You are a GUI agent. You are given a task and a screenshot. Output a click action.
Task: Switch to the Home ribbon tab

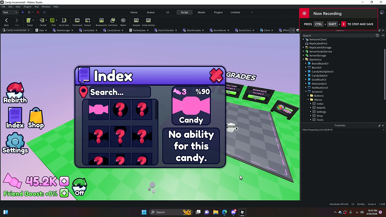(x=134, y=12)
